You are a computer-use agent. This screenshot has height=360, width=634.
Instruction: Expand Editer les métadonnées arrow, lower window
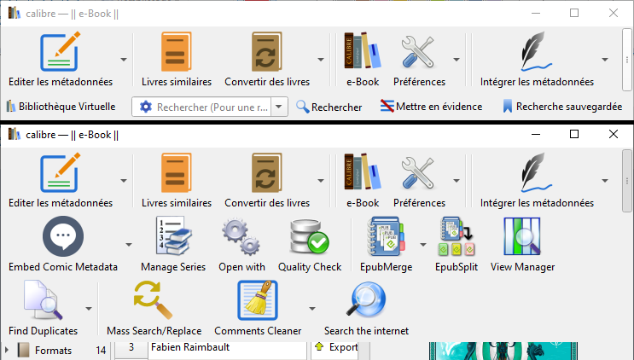(x=124, y=181)
